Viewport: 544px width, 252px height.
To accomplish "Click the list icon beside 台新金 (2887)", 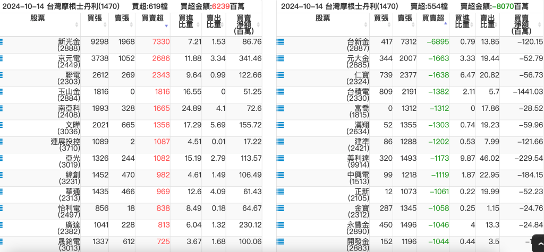I will pos(280,41).
